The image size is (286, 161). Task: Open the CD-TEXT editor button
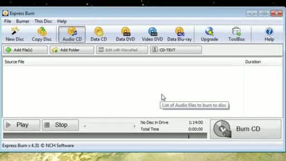pos(176,50)
